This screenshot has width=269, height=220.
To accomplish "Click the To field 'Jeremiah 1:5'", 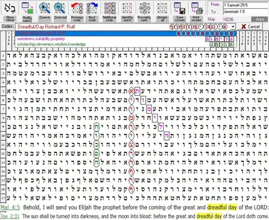I will pyautogui.click(x=245, y=12).
